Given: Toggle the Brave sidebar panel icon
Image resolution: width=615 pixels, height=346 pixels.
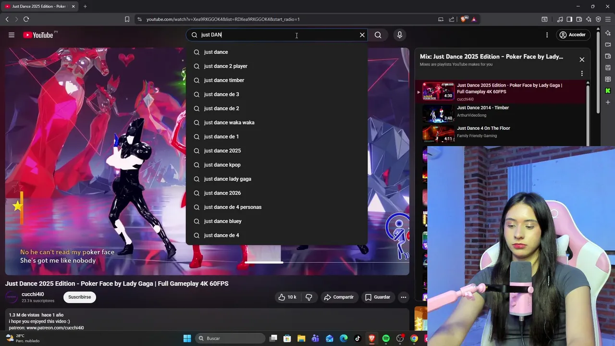Looking at the screenshot, I should click(x=569, y=19).
